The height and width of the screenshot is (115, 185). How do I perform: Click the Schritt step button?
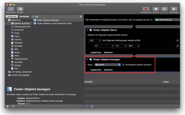156,9
